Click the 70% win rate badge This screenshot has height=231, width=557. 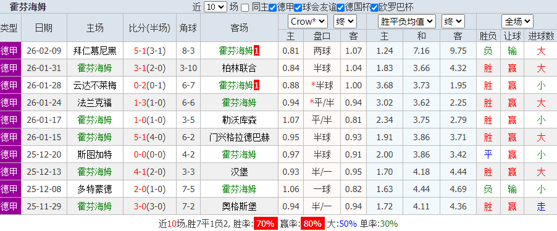click(266, 224)
